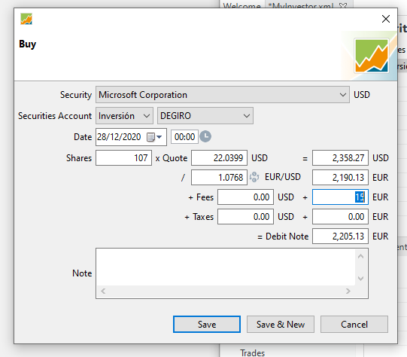Click the USD total field 2,358.27

[x=340, y=157]
